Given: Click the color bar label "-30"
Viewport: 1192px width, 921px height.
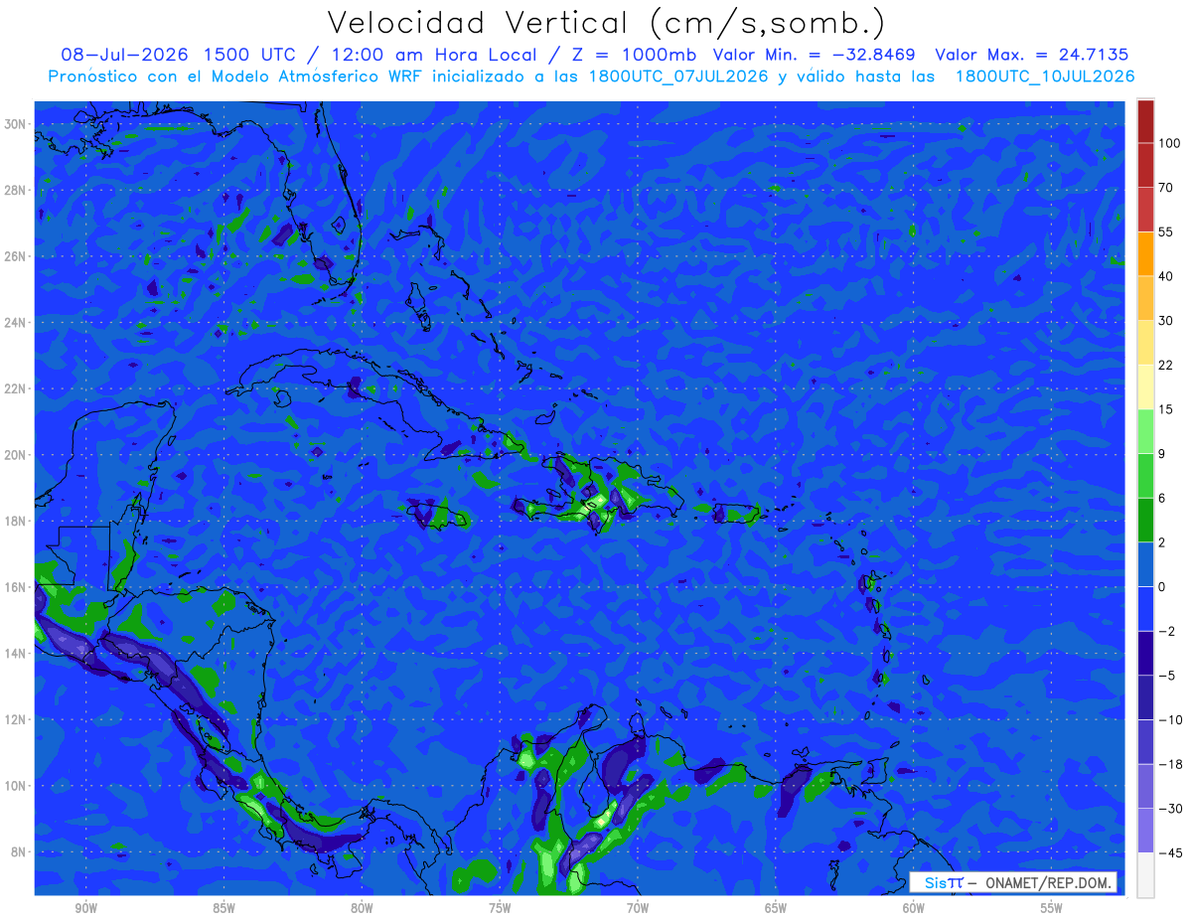Looking at the screenshot, I should coord(1169,809).
